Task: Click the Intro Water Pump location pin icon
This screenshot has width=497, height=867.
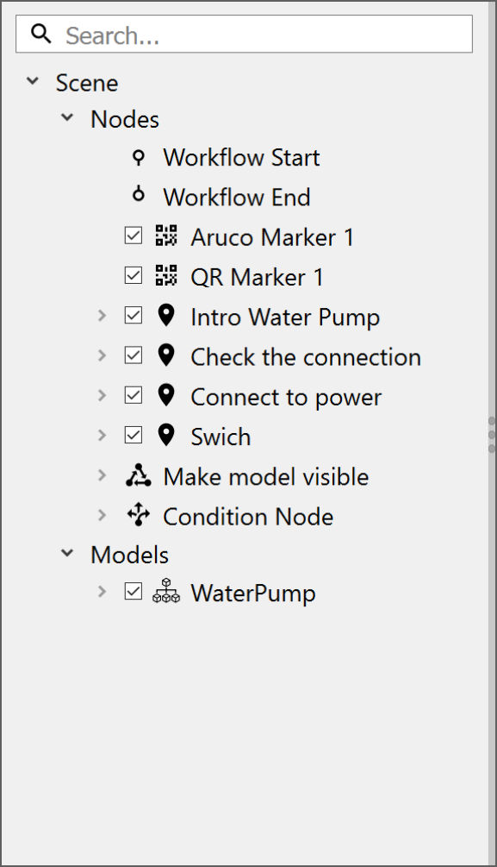Action: [x=165, y=315]
